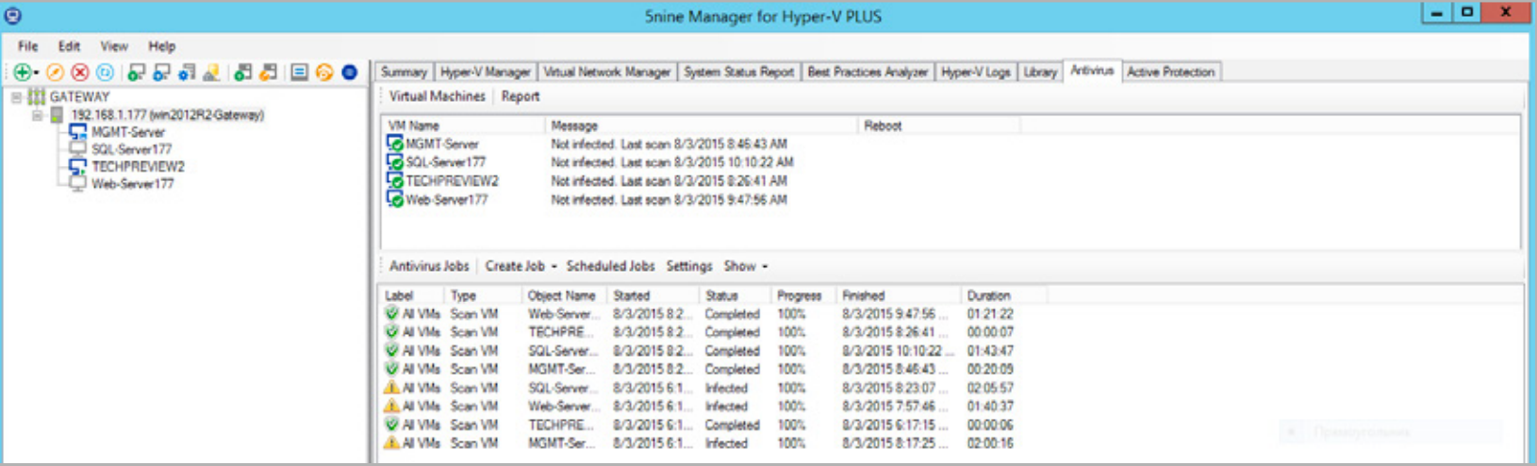This screenshot has height=466, width=1537.
Task: Click the red X remove icon
Action: pyautogui.click(x=80, y=73)
